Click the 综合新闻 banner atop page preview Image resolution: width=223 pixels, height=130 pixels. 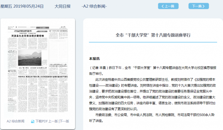[x=43, y=28]
